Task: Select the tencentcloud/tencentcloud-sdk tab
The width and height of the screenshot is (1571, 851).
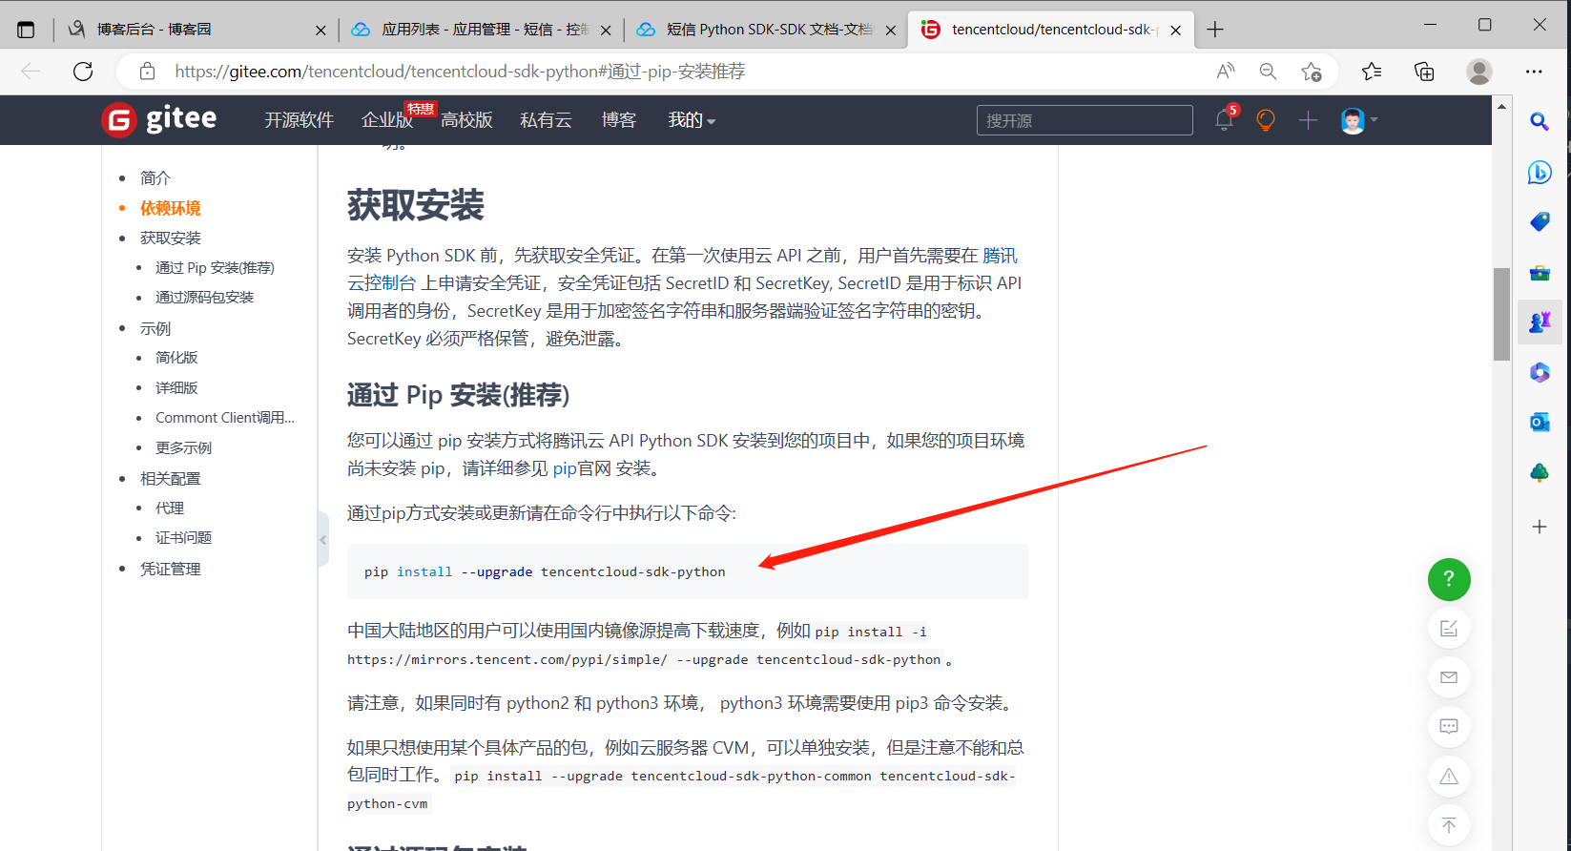Action: coord(1051,30)
